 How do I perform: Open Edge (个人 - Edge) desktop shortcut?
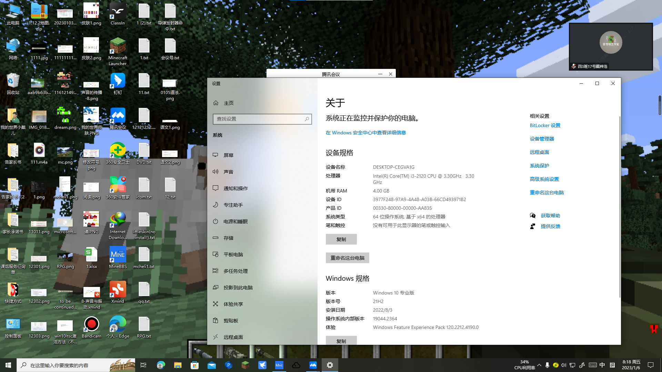(x=118, y=328)
